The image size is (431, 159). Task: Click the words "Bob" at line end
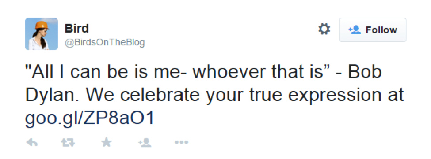(365, 72)
